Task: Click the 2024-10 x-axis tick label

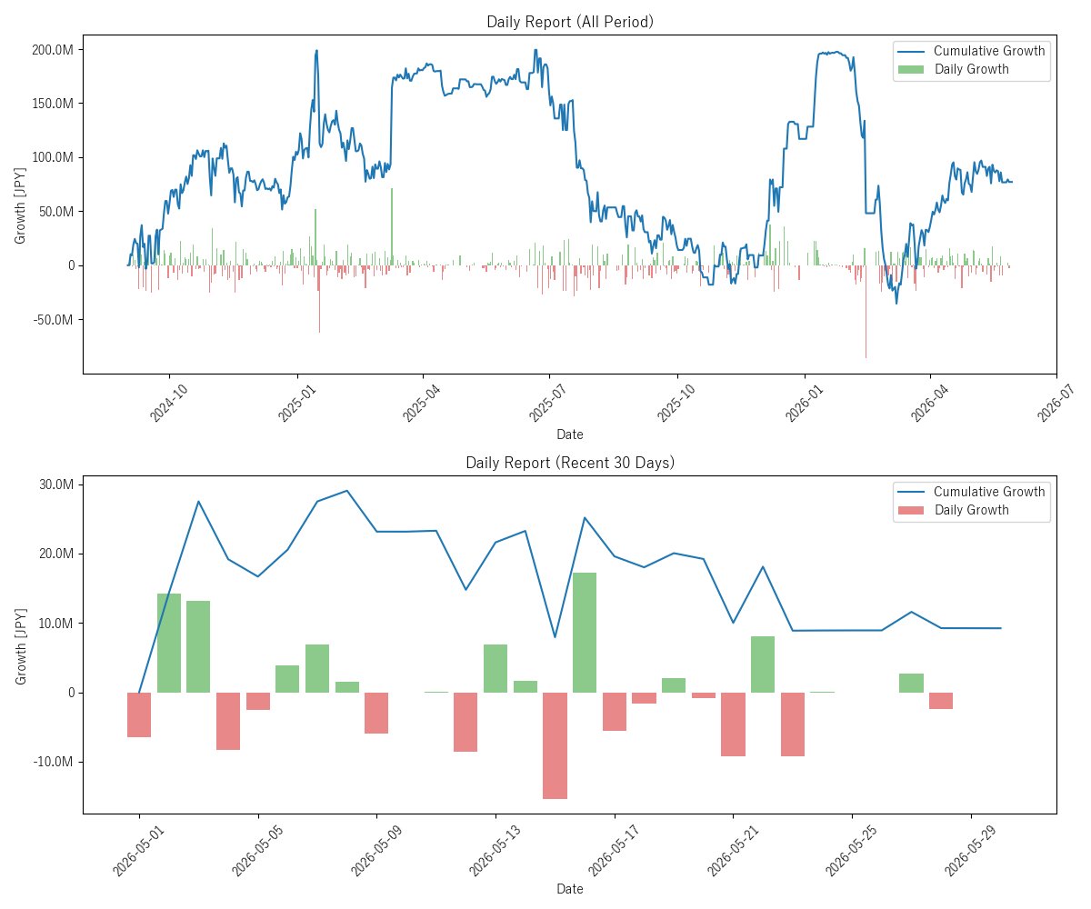Action: coord(169,401)
